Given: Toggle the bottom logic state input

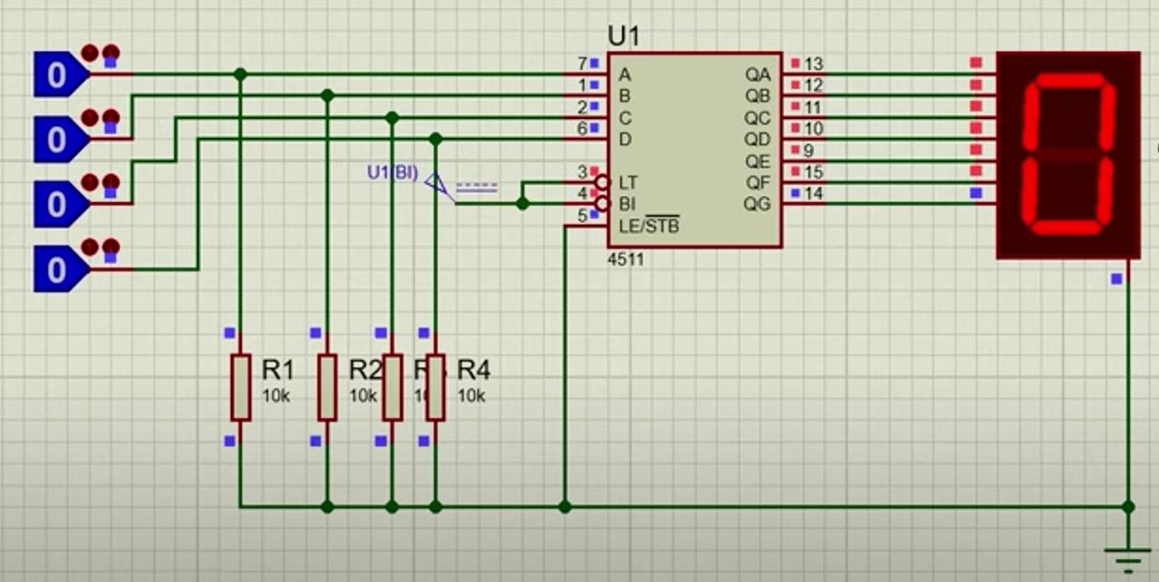Looking at the screenshot, I should point(57,269).
